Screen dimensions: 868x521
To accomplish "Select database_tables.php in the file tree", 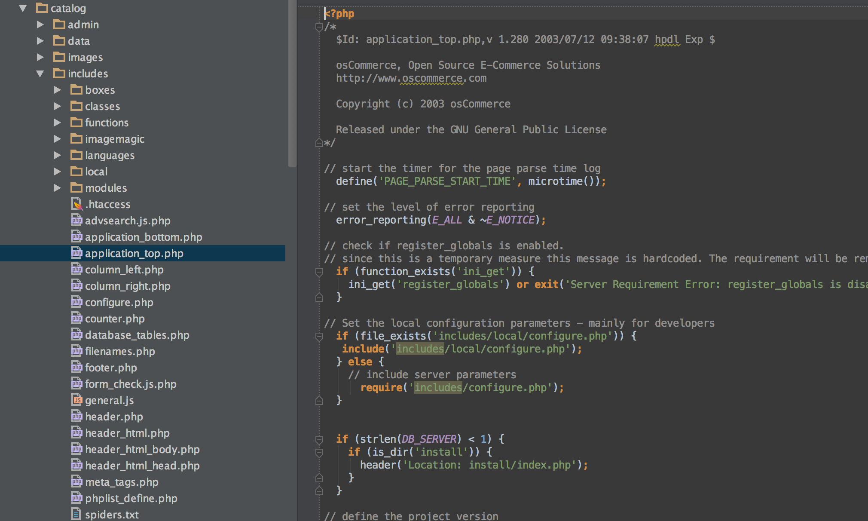I will point(137,335).
